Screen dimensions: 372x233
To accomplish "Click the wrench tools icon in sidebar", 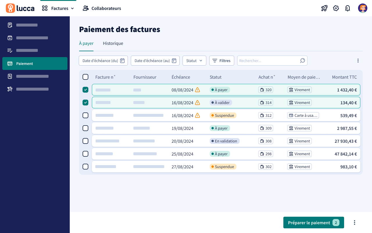I will tap(10, 89).
